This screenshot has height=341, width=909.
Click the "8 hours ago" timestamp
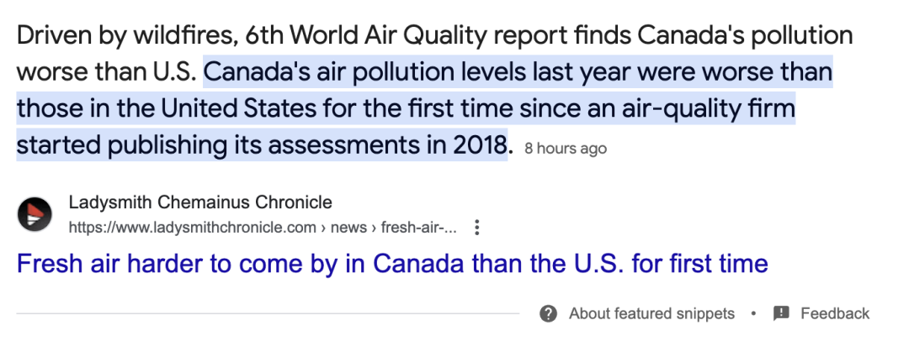coord(565,149)
